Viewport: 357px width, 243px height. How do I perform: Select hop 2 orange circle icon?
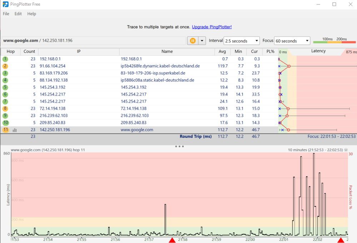point(5,66)
